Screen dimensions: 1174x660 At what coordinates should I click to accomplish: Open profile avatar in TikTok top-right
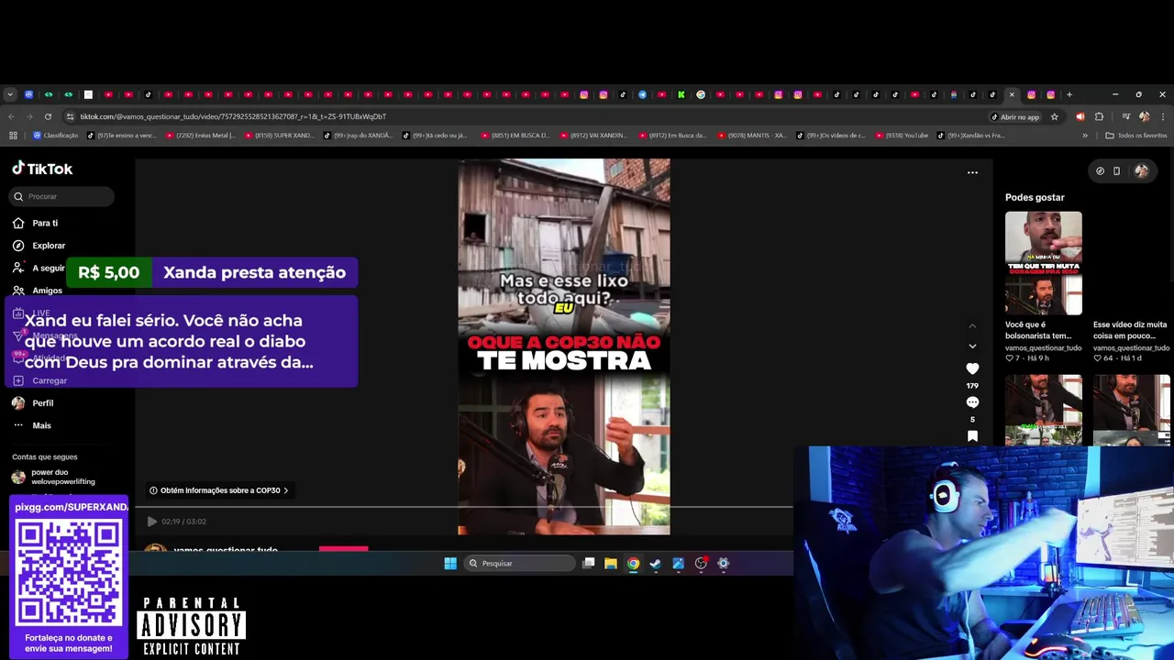pyautogui.click(x=1141, y=170)
